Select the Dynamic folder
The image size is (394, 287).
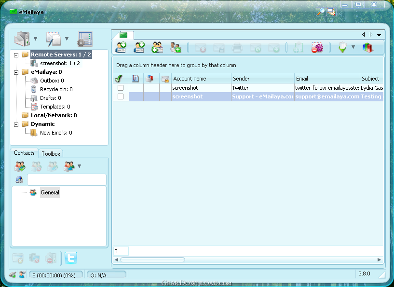pos(43,124)
